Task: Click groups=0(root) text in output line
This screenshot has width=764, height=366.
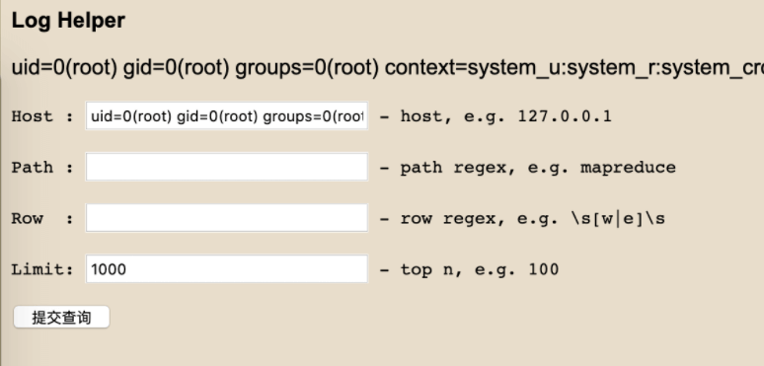Action: 307,69
